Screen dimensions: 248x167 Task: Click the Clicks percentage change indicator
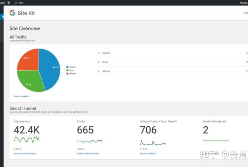pyautogui.click(x=80, y=149)
